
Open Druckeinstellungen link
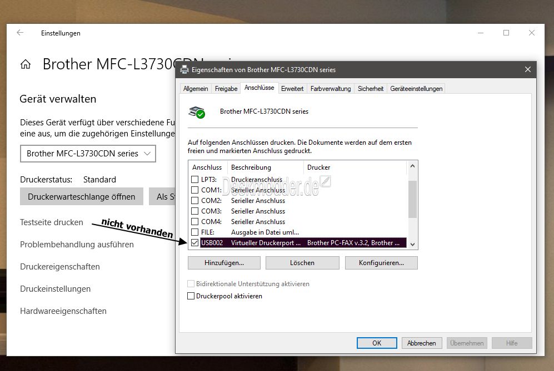coord(56,289)
